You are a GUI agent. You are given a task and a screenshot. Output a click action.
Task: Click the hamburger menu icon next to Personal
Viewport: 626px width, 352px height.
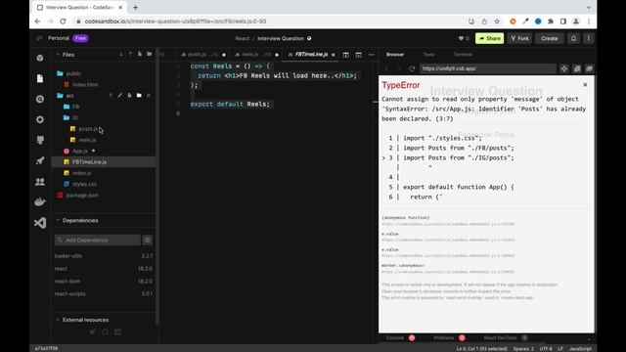39,38
